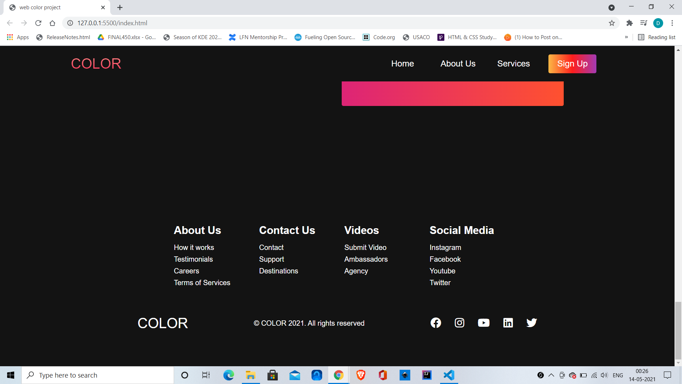Open the Twitter icon in the footer
This screenshot has width=682, height=384.
coord(531,322)
